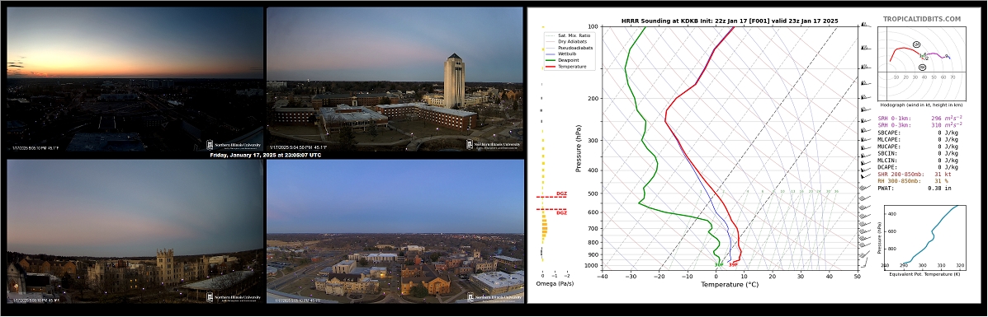The image size is (988, 317).
Task: Click the NIU logo on bottom-right campus webcam
Action: tap(494, 297)
